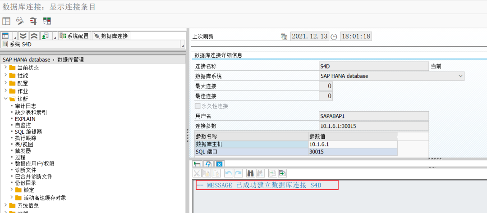Click the paste clipboard icon
This screenshot has height=213, width=487.
click(x=216, y=173)
